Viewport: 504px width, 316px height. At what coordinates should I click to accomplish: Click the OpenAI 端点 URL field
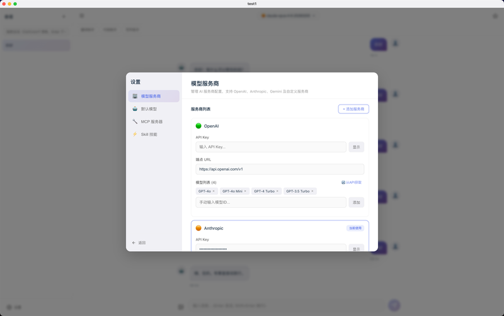click(x=280, y=169)
